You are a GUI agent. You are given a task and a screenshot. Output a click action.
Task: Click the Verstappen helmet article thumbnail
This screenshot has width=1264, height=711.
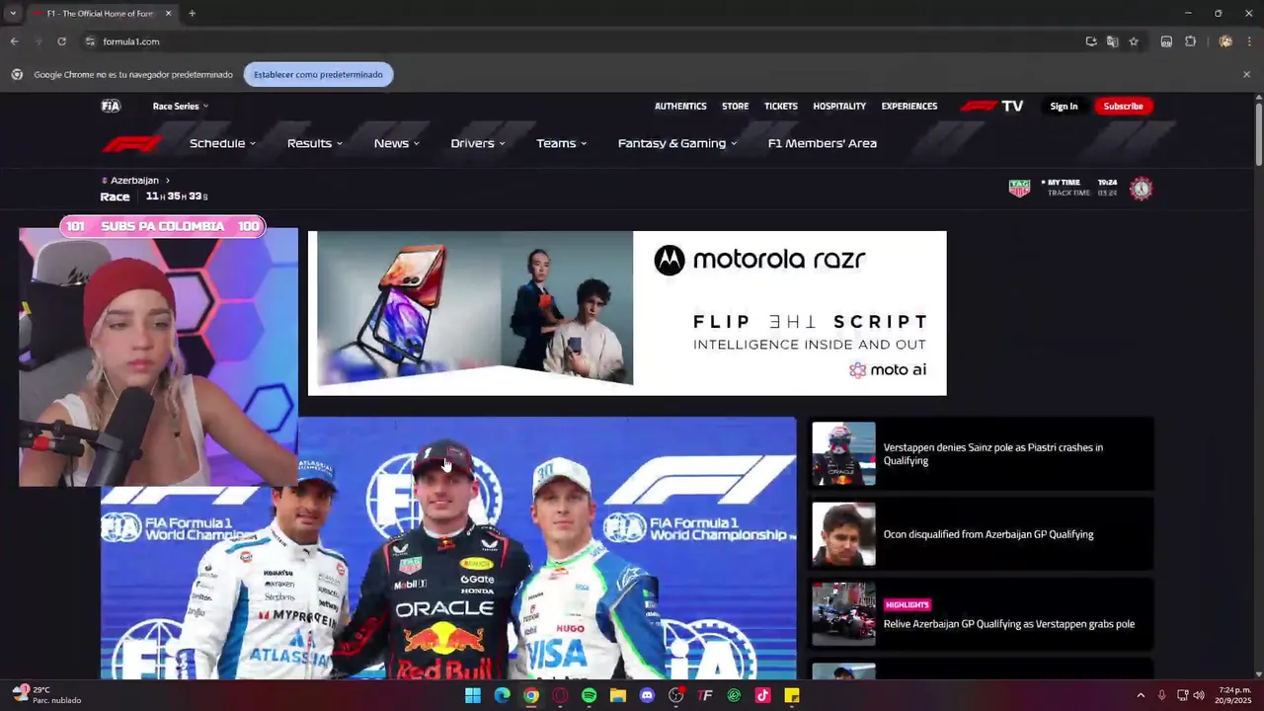point(843,453)
